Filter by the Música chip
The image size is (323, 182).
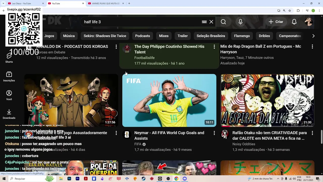click(69, 36)
